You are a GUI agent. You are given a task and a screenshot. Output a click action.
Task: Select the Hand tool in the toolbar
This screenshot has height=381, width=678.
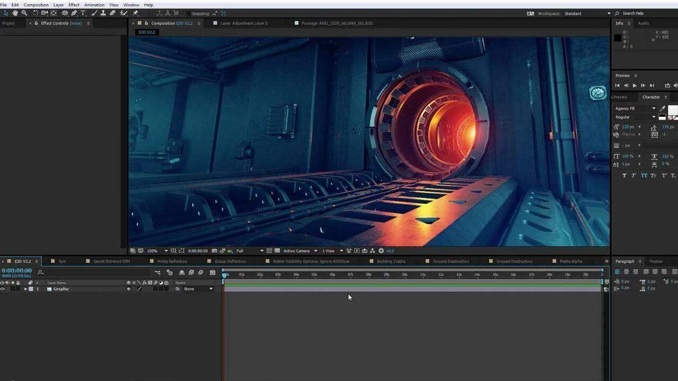point(15,13)
